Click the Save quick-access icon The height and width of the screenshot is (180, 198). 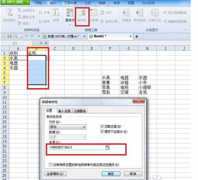pos(9,36)
